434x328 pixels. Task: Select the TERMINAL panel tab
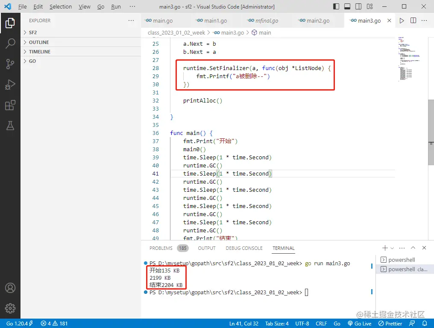(x=284, y=248)
